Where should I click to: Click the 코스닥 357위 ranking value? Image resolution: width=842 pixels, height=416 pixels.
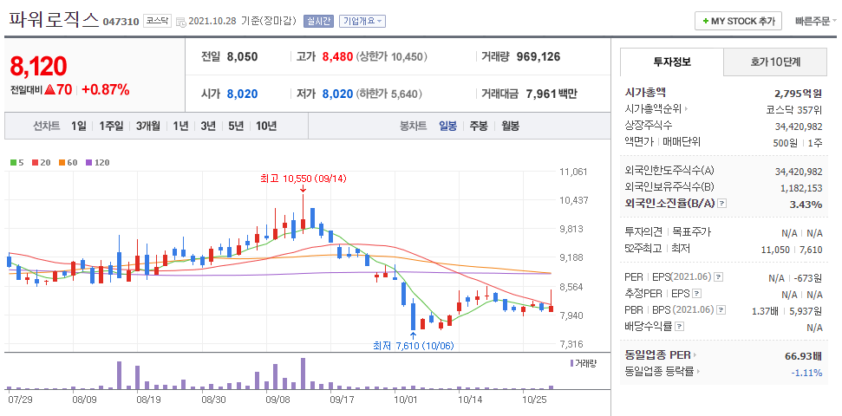click(x=794, y=109)
